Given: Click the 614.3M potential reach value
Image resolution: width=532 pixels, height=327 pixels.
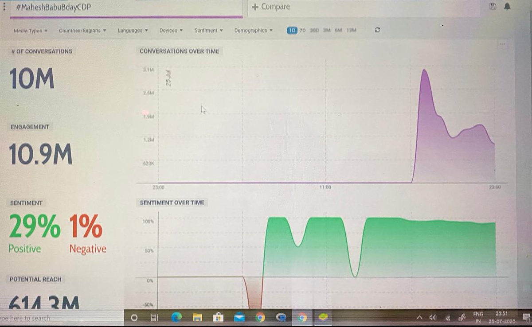Looking at the screenshot, I should 44,303.
